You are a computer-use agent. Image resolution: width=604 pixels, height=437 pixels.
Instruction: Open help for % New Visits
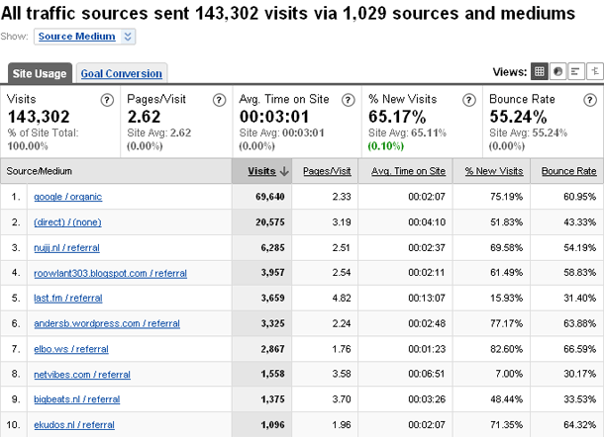point(467,100)
